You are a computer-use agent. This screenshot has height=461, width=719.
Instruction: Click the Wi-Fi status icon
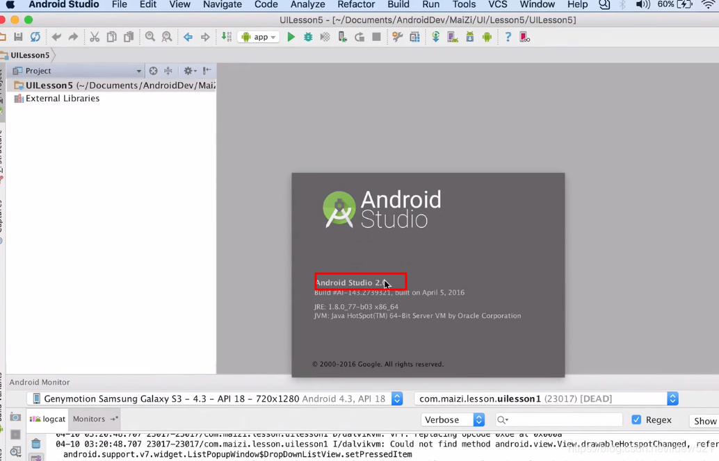click(x=709, y=5)
